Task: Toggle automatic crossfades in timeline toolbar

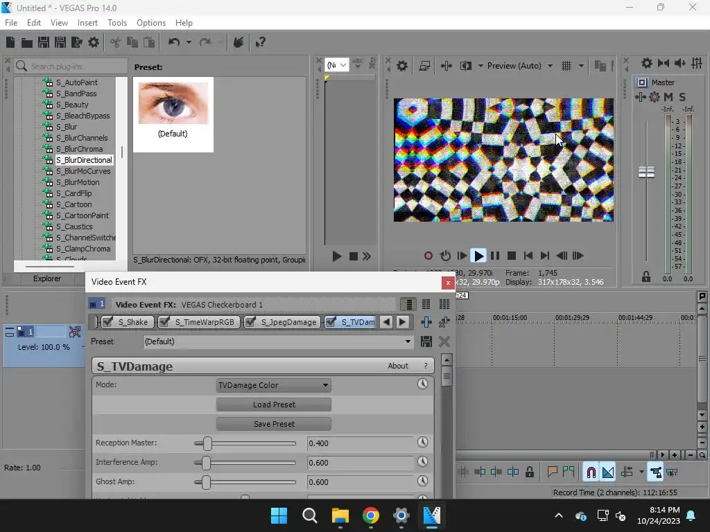Action: (x=608, y=472)
